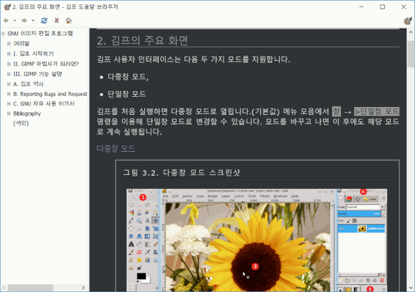This screenshot has height=292, width=415.
Task: Select B. Reporting Bugs and Request entry
Action: 50,93
